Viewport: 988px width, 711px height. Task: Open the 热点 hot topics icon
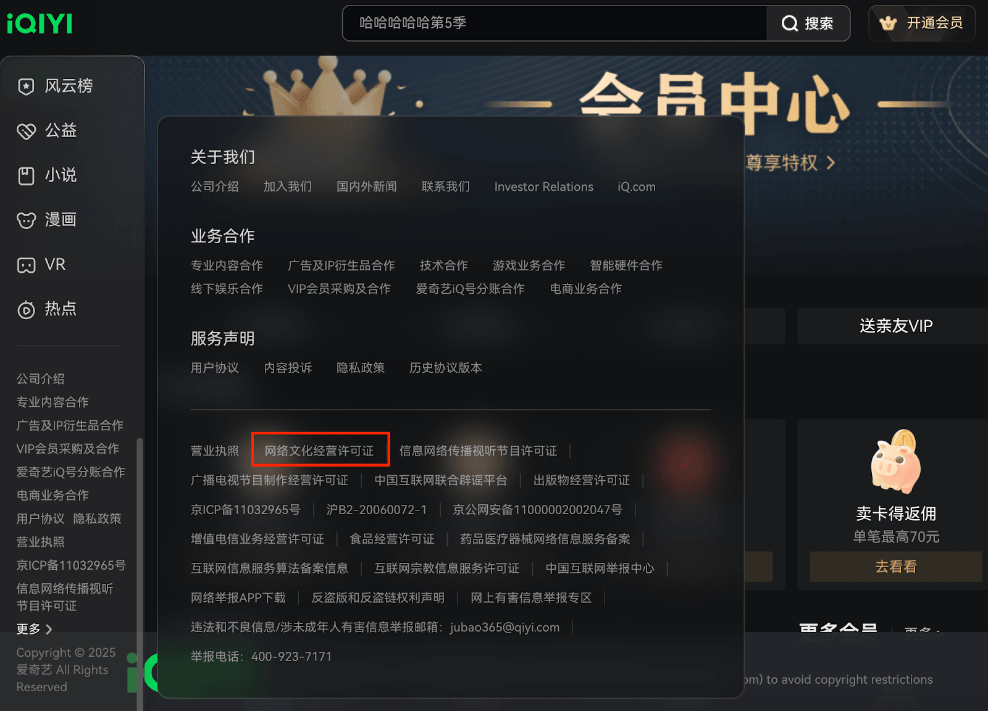coord(26,309)
